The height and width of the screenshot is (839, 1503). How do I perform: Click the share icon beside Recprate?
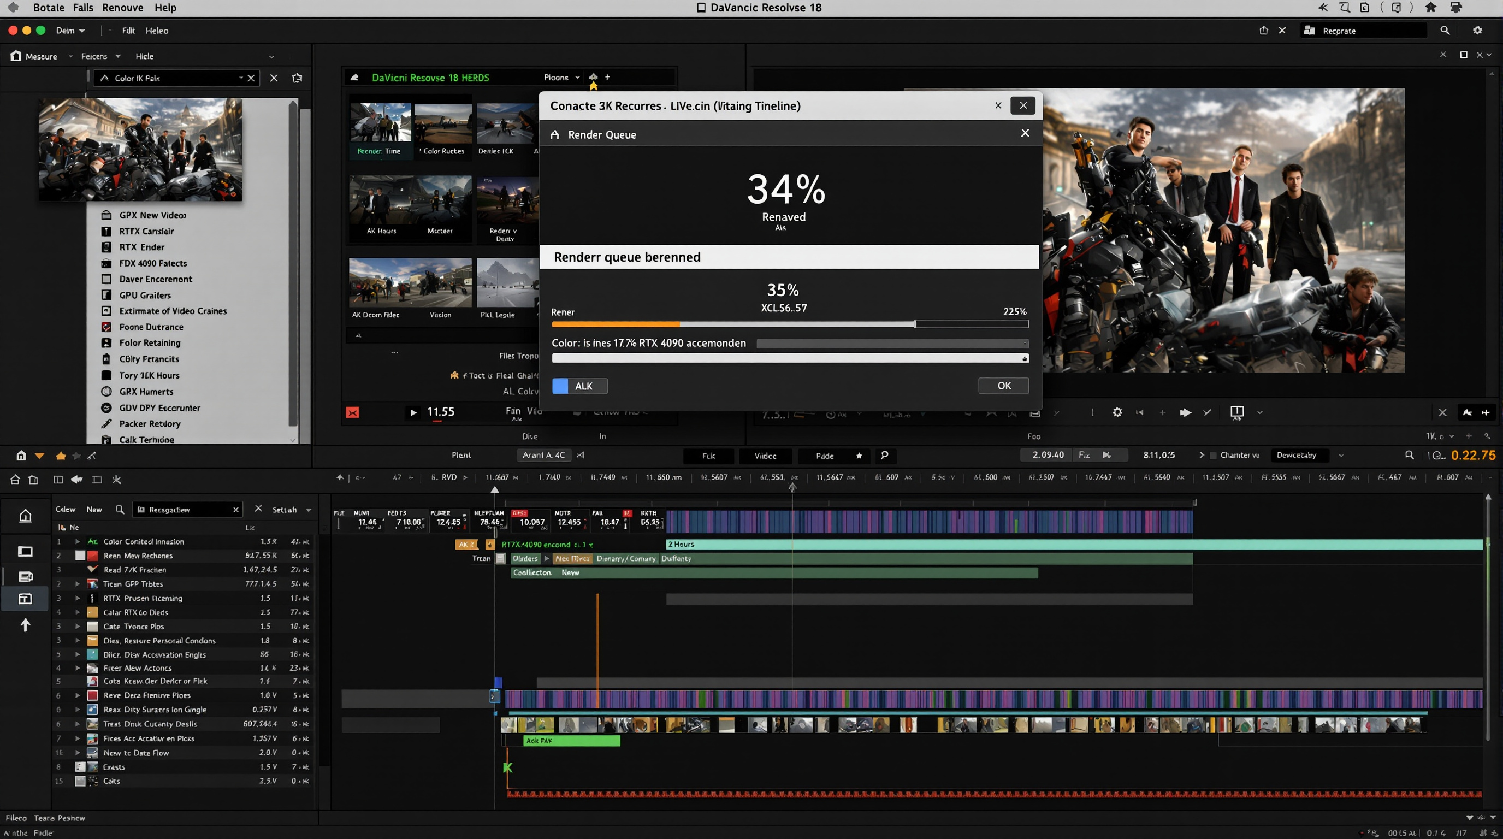[x=1264, y=31]
